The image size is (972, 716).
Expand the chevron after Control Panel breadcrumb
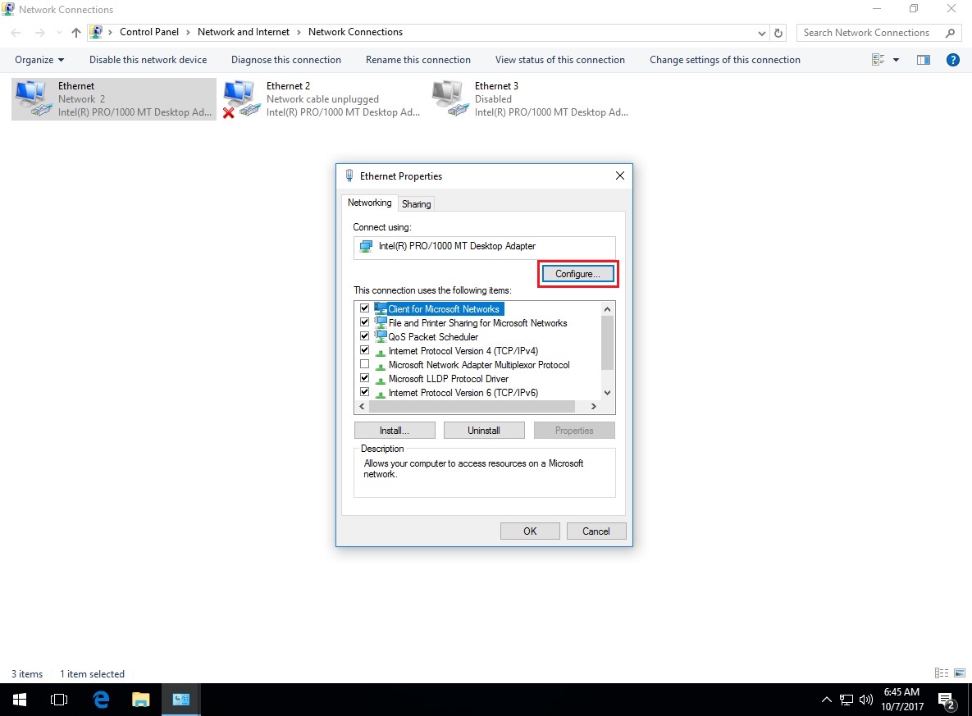[189, 32]
